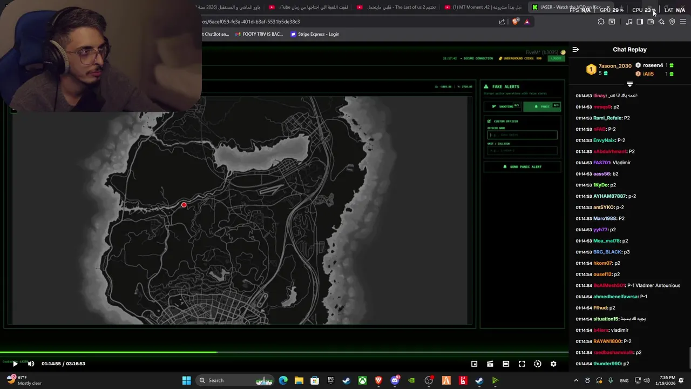Switch to theater mode in player

point(506,364)
